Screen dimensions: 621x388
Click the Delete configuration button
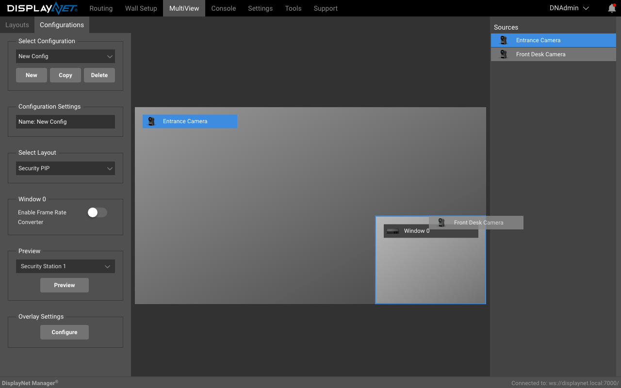pos(99,75)
